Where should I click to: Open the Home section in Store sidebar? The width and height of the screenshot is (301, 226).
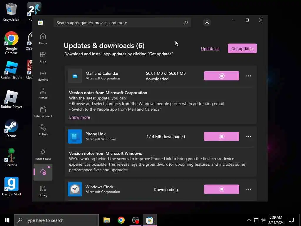click(43, 39)
